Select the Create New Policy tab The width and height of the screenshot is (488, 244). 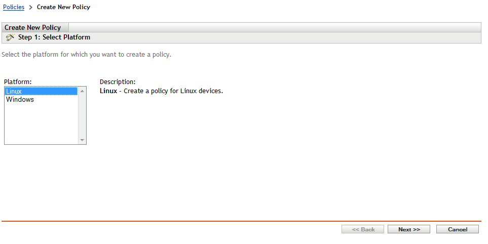click(x=33, y=27)
